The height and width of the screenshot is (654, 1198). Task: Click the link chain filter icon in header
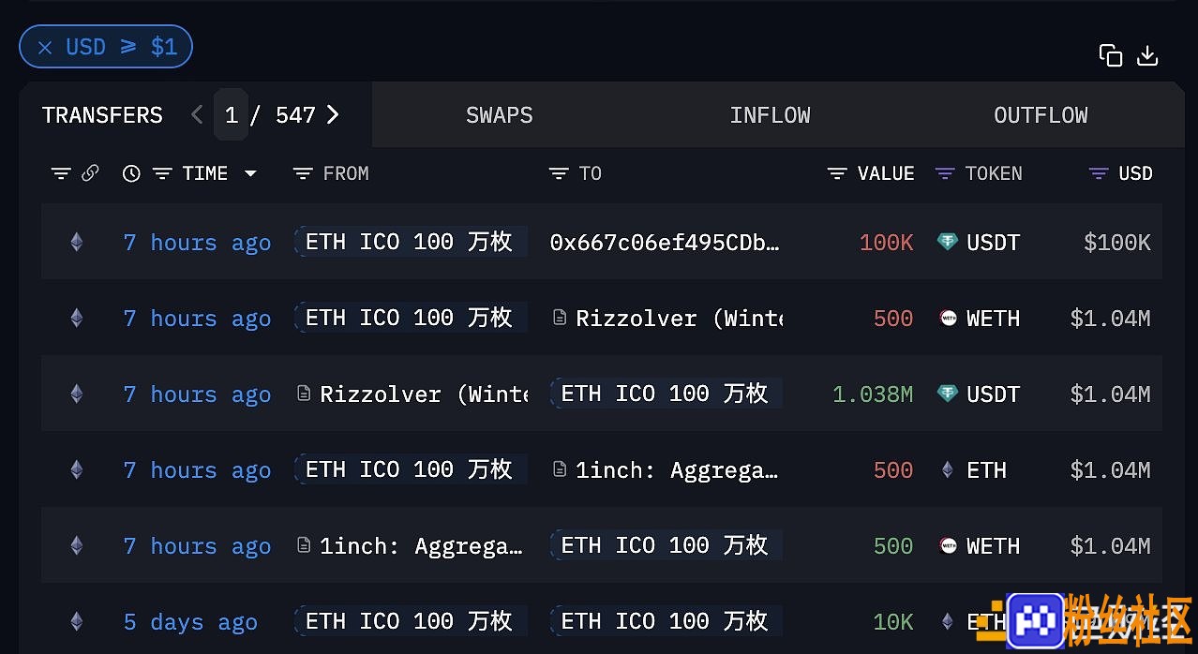[x=90, y=173]
